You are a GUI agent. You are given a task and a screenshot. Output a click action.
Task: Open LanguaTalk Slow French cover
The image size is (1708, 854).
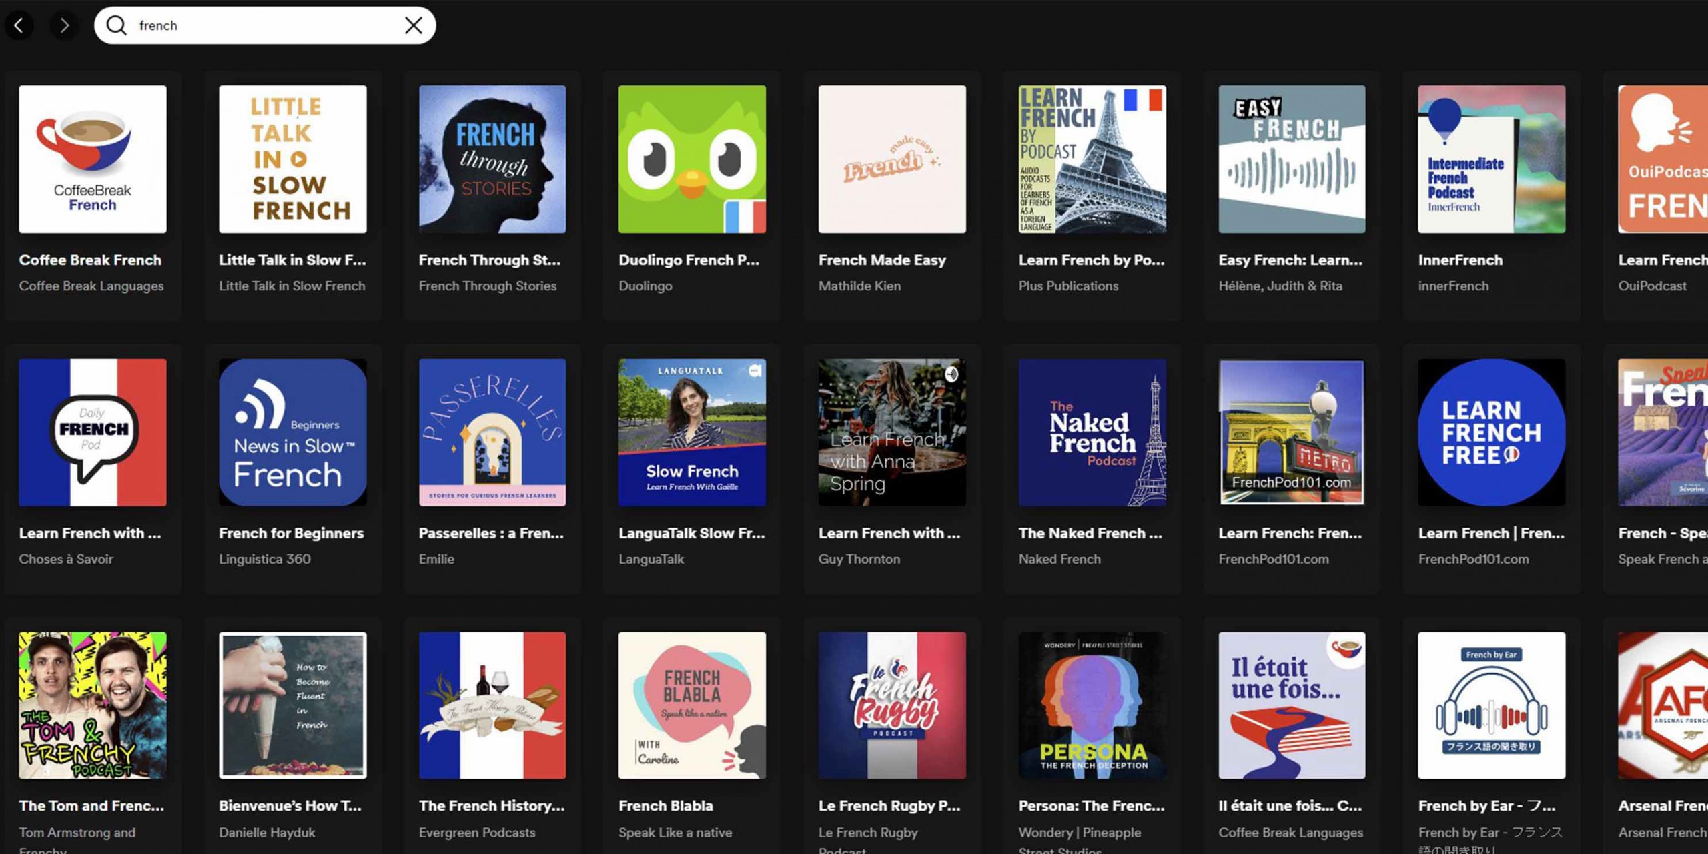692,432
